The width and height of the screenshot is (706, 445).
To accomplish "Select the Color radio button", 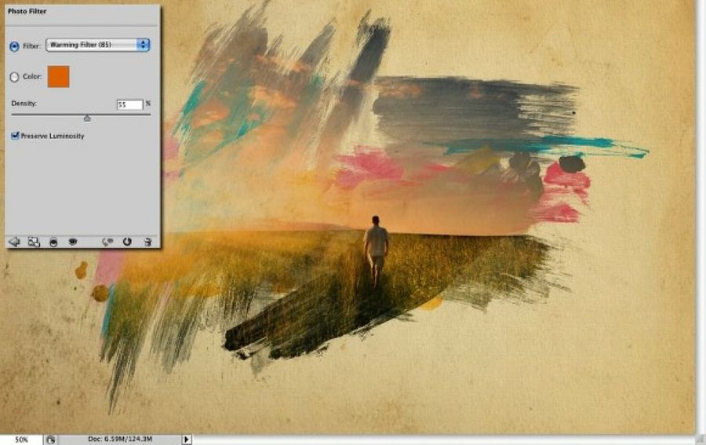I will (x=15, y=77).
